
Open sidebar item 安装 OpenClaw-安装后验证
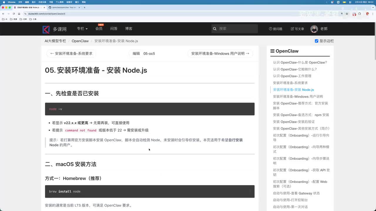[294, 122]
